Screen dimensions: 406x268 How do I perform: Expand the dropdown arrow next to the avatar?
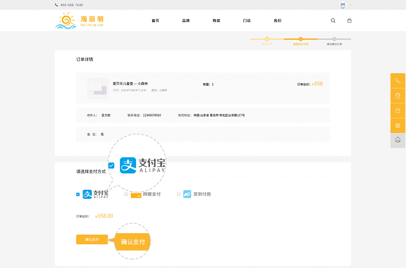350,5
